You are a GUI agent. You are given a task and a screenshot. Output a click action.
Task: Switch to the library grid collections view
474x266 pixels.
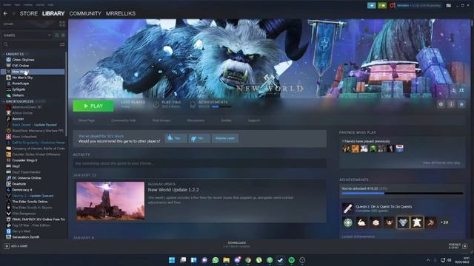pos(62,24)
